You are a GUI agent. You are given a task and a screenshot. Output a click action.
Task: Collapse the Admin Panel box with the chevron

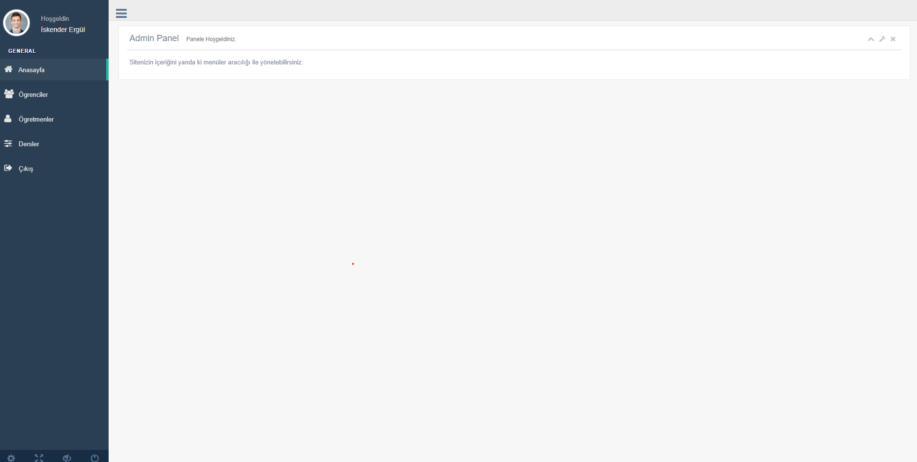tap(870, 39)
